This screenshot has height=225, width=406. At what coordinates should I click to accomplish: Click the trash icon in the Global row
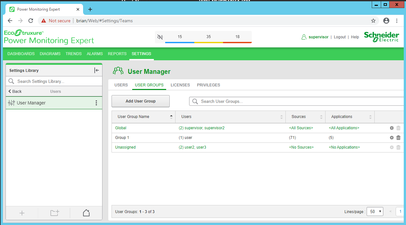399,128
